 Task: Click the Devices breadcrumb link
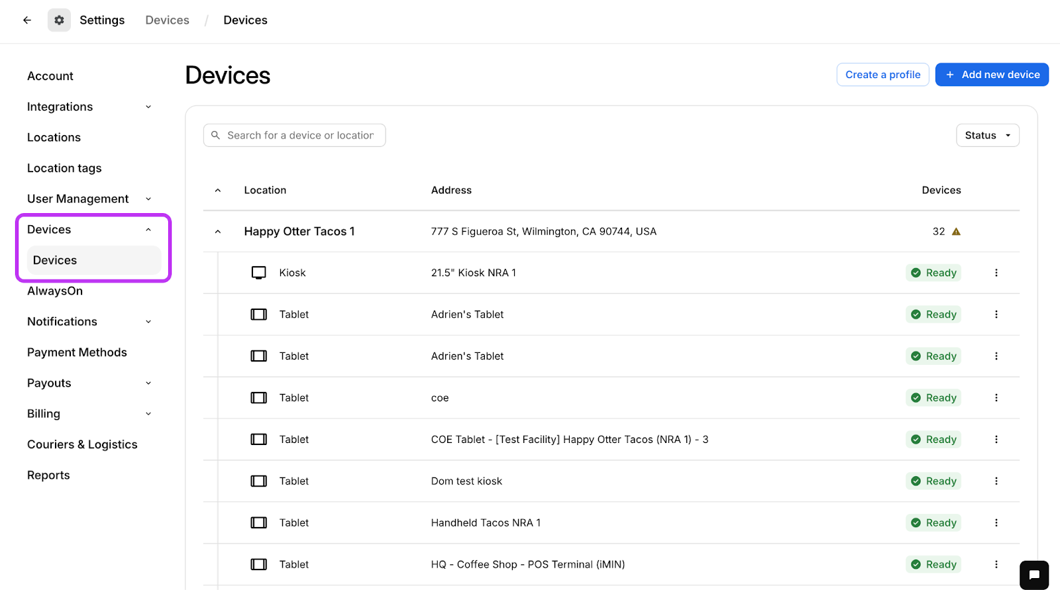pyautogui.click(x=167, y=20)
